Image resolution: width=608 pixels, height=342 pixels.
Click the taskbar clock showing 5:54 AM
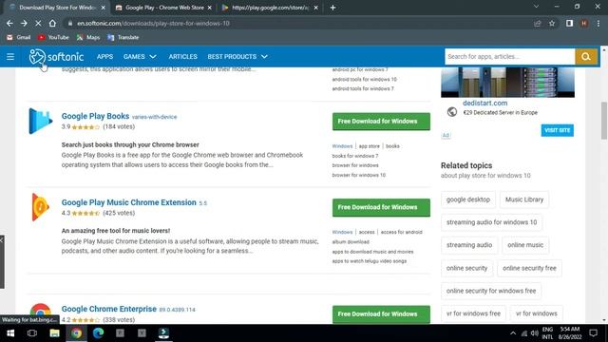570,333
